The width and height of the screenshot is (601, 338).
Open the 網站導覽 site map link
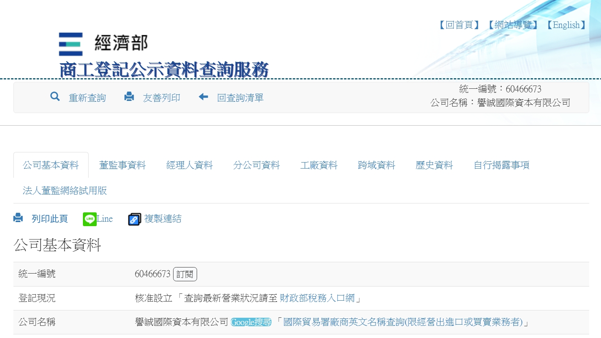[x=513, y=25]
